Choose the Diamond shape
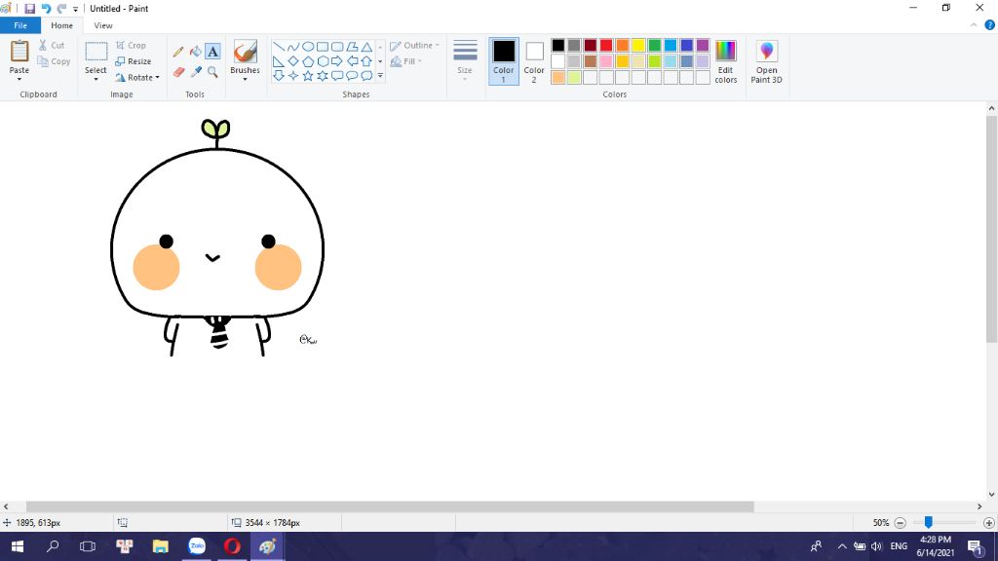 coord(292,61)
